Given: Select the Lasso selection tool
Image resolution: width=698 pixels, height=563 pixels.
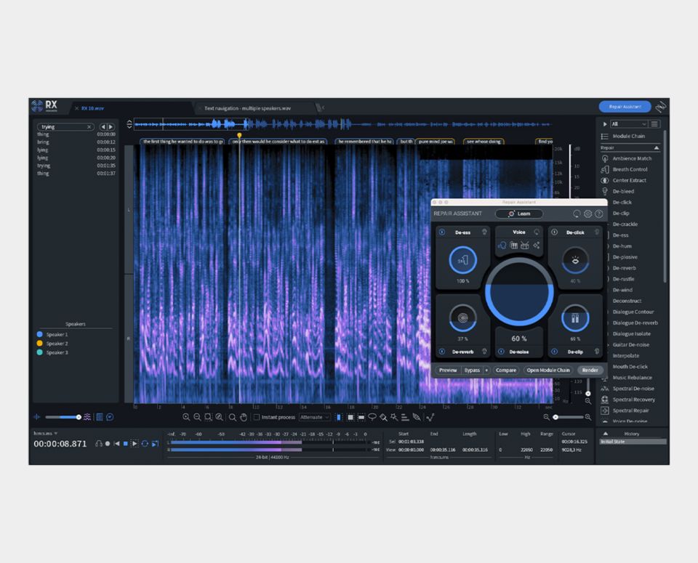Looking at the screenshot, I should (372, 417).
